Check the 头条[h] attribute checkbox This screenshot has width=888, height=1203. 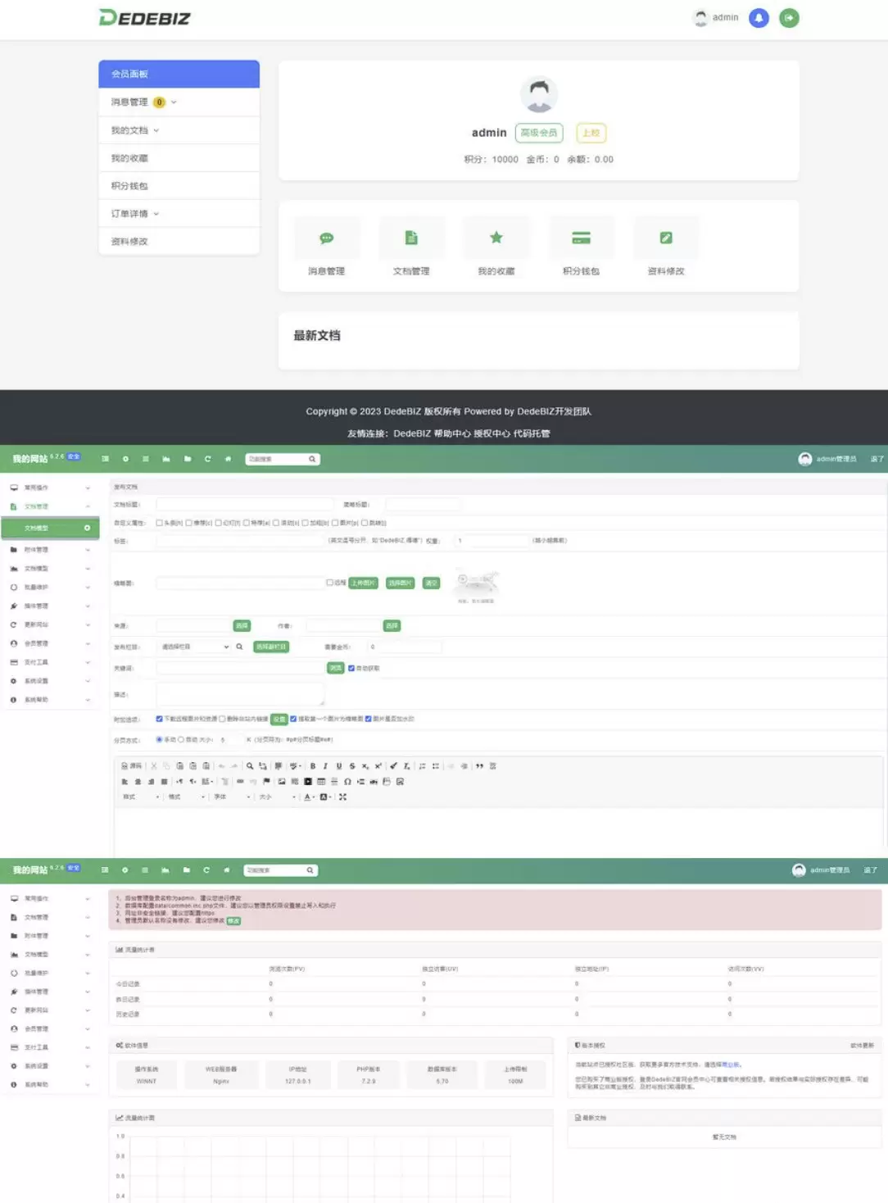(160, 523)
